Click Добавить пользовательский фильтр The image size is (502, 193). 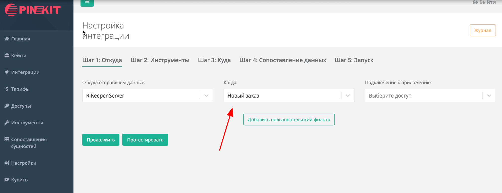[x=289, y=120]
